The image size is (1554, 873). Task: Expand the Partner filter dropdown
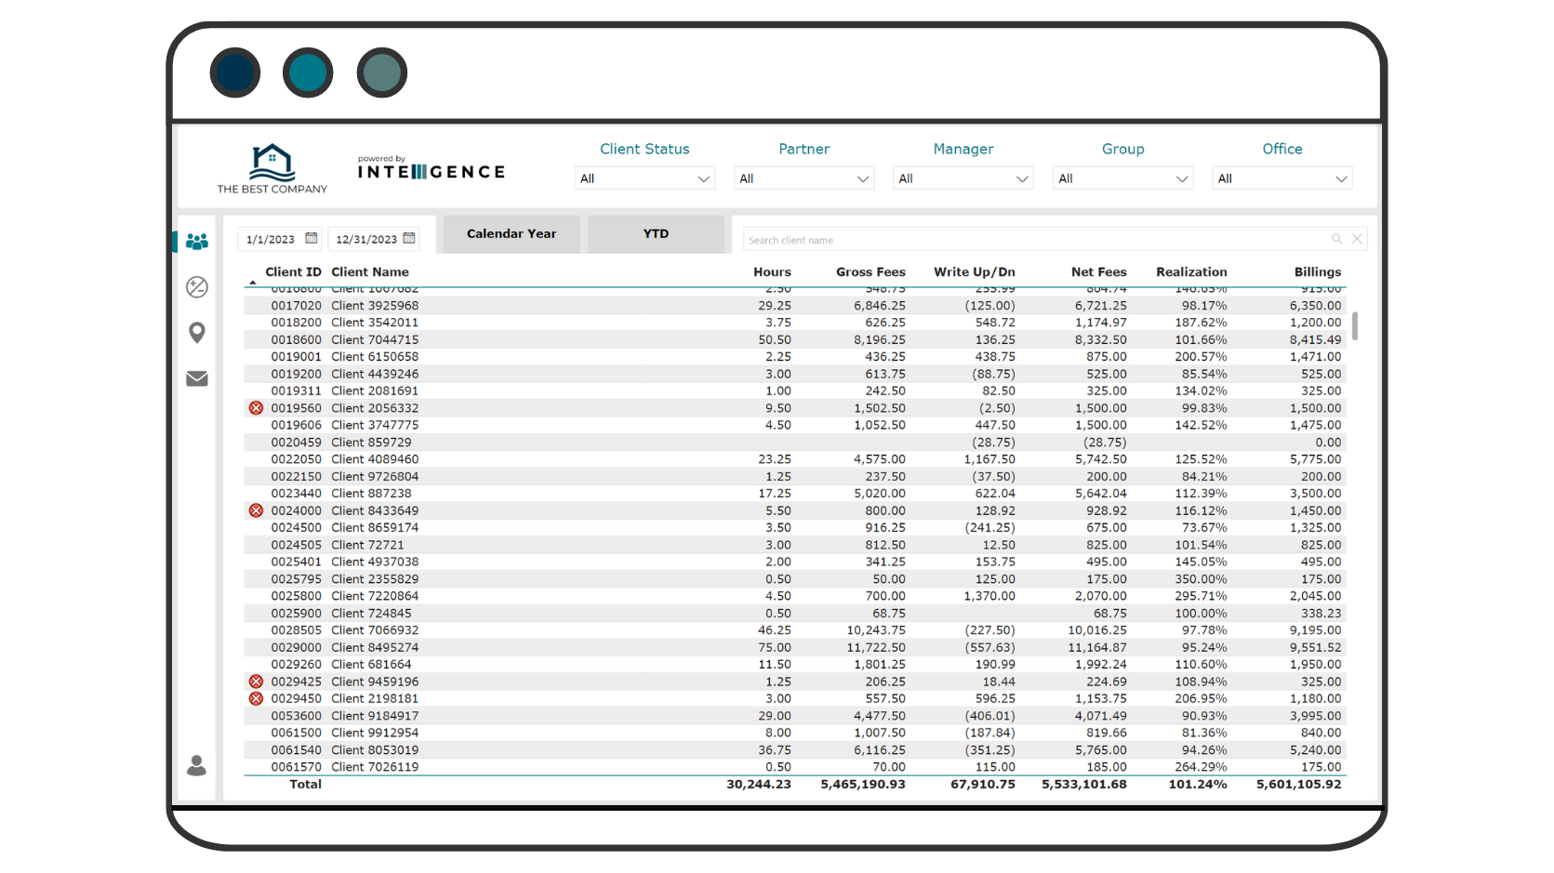(x=804, y=179)
